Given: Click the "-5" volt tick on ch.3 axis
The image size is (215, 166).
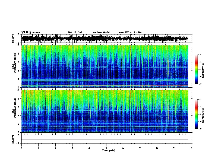Looking at the screenshot, I should click(18, 143).
